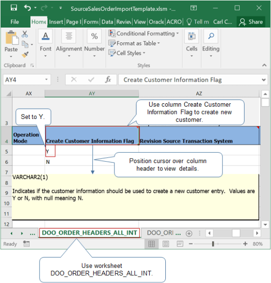Expand the Paste options arrow
The image size is (271, 283).
click(x=11, y=56)
